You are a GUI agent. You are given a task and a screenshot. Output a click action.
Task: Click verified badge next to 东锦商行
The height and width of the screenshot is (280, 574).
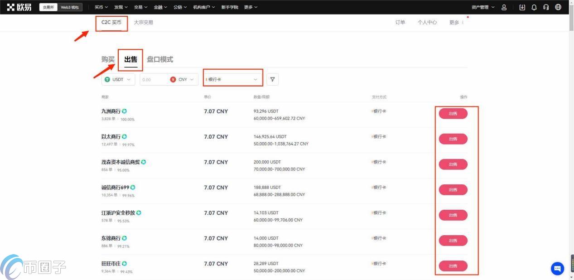point(124,238)
